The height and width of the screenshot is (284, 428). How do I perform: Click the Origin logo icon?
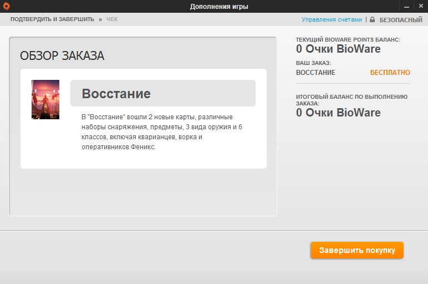click(x=6, y=6)
